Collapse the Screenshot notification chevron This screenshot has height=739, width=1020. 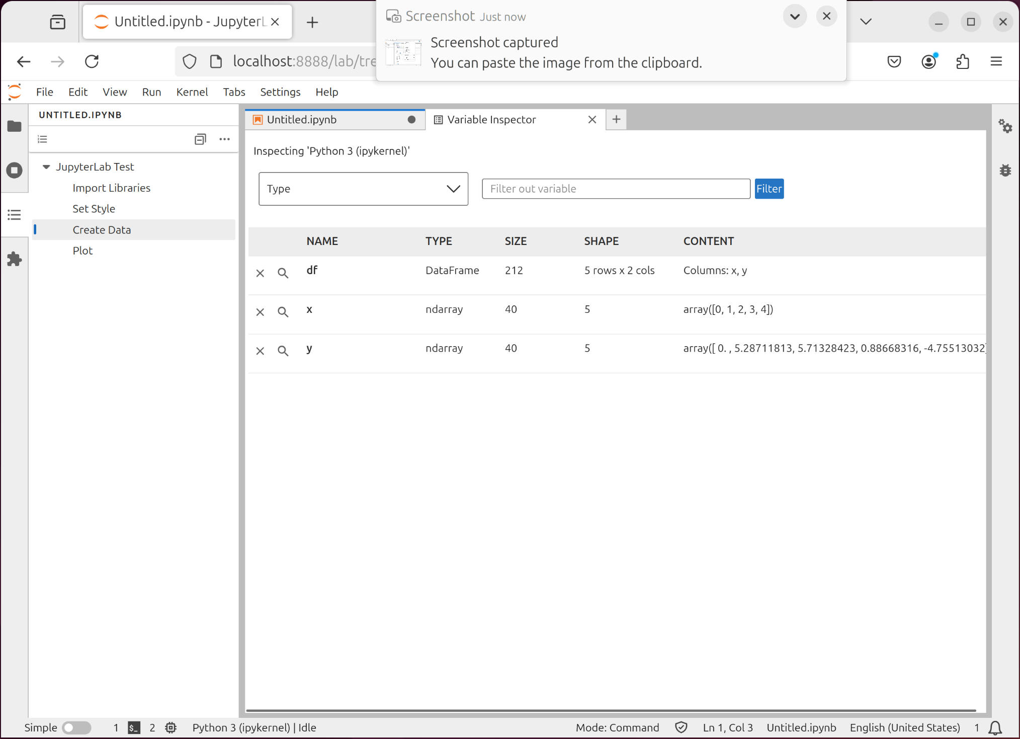pos(795,17)
